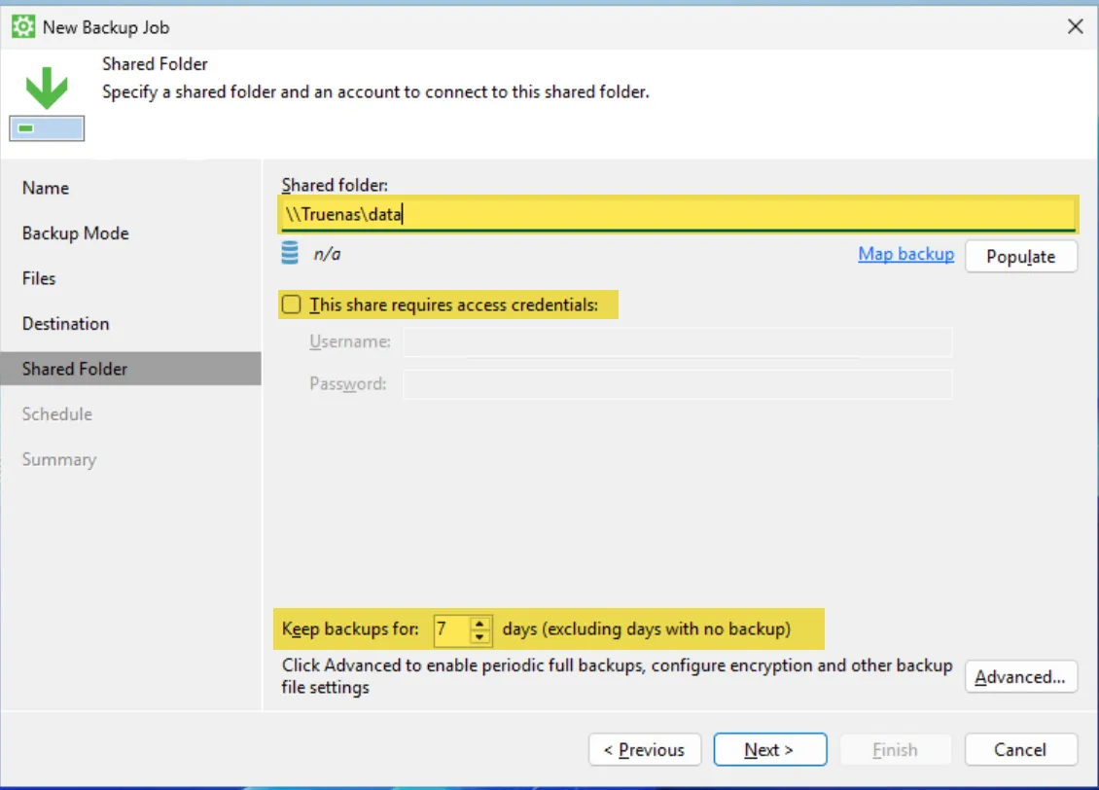Click the blue database stack icon
This screenshot has height=790, width=1099.
pos(290,255)
